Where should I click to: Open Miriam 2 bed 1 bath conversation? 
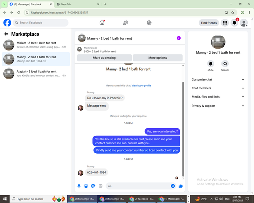(x=36, y=45)
